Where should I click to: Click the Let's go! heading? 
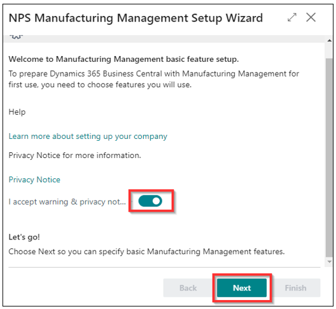tap(24, 237)
